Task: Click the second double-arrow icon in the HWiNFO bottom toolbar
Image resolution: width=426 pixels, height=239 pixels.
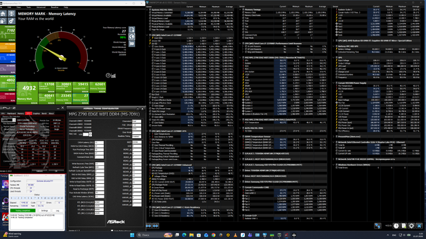Action: (155, 226)
